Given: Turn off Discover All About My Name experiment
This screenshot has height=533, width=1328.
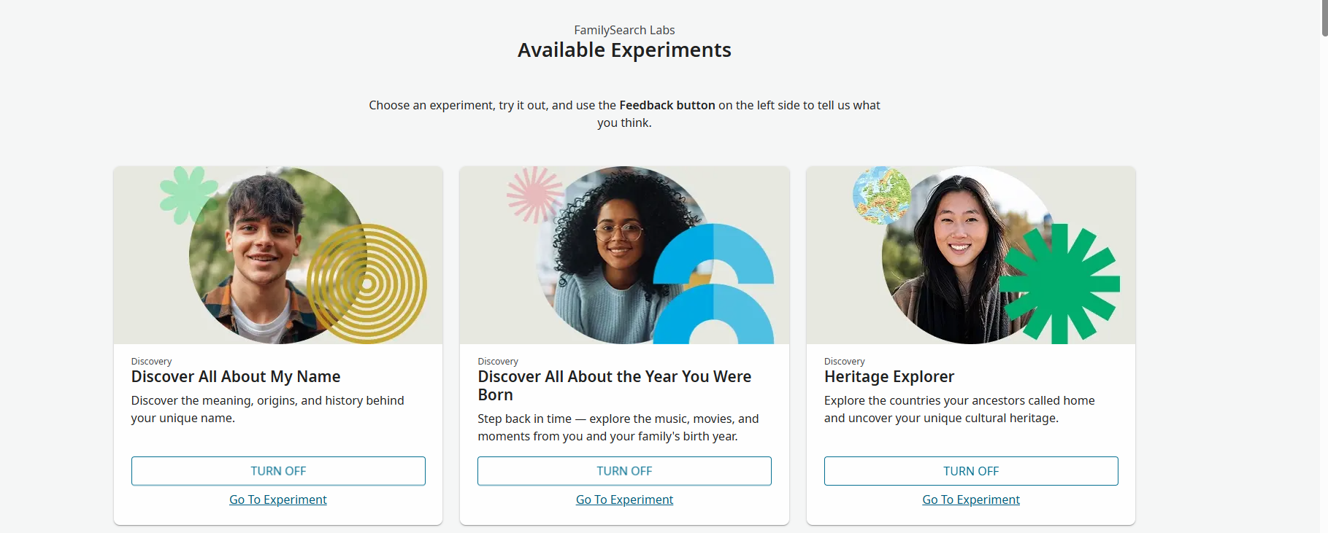Looking at the screenshot, I should (x=278, y=471).
